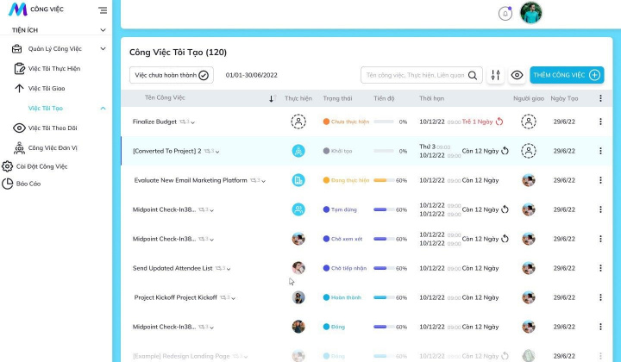Open Việc Tôi Thực Hiện in the sidebar
The image size is (621, 362).
click(53, 68)
